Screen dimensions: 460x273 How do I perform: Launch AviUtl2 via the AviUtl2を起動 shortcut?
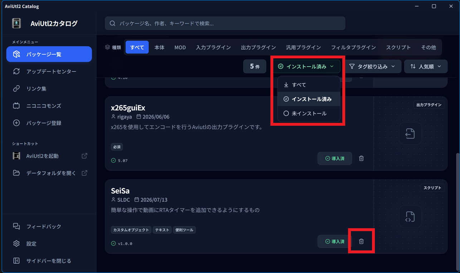[x=49, y=156]
